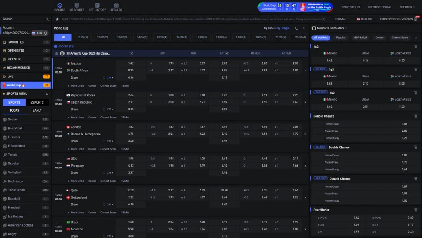Viewport: 422px width, 238px height.
Task: Expand Qatar vs Switzerland match arrow
Action: tap(305, 197)
